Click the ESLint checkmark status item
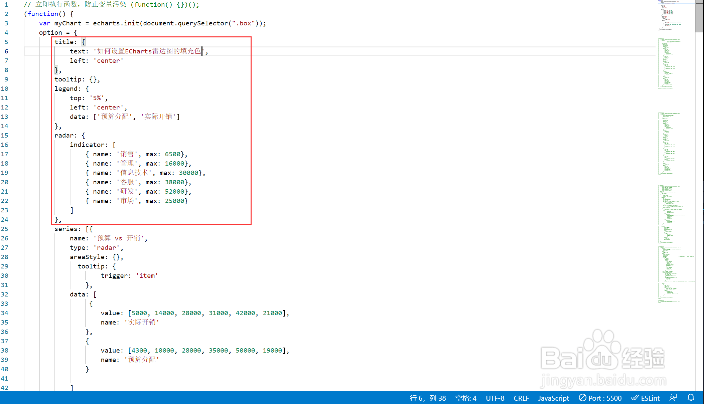This screenshot has height=404, width=704. [645, 398]
